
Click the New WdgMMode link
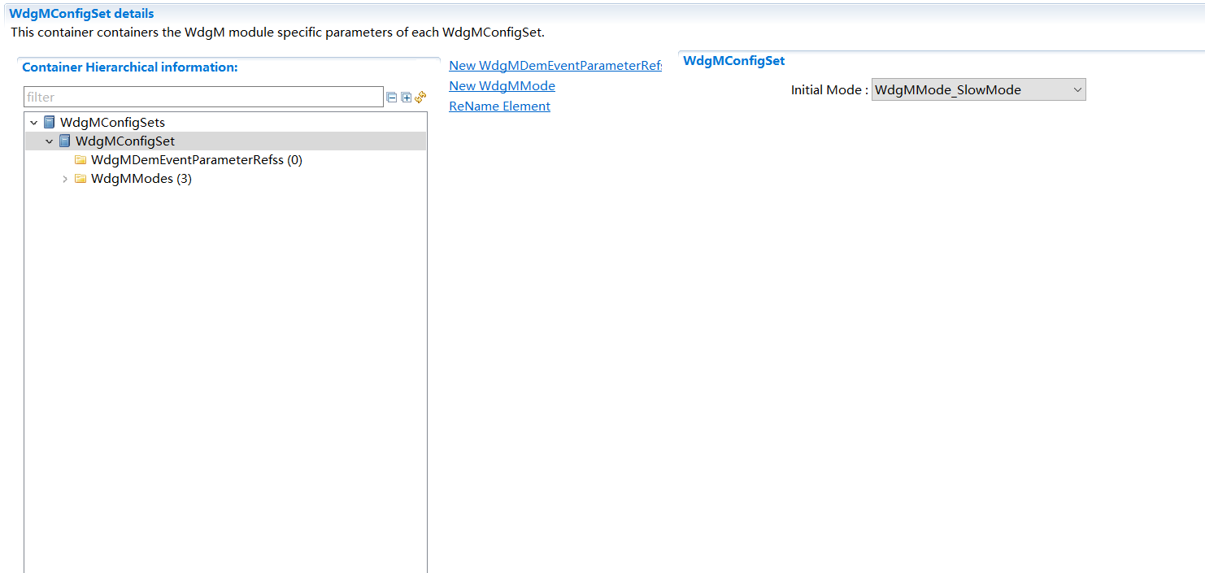[x=502, y=86]
